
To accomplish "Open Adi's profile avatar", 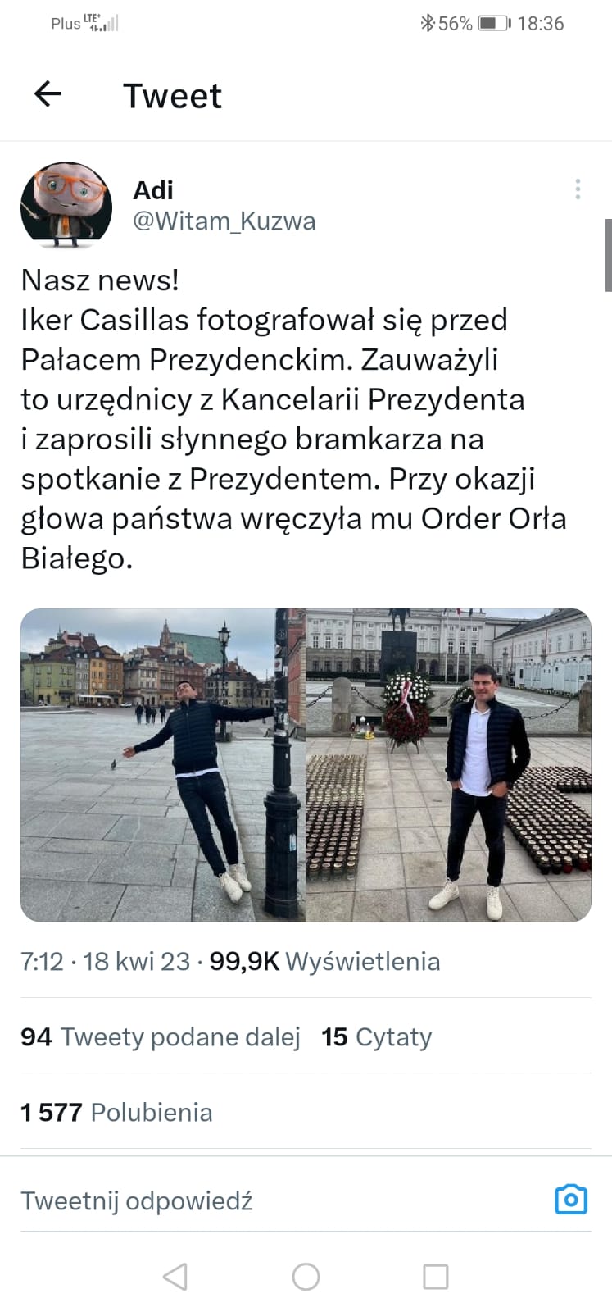I will pyautogui.click(x=66, y=205).
